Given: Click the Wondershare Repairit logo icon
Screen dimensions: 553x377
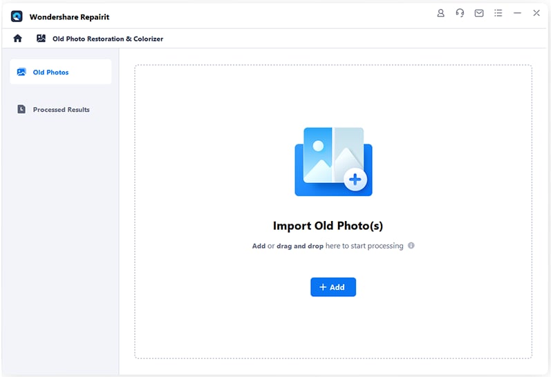Looking at the screenshot, I should pyautogui.click(x=17, y=16).
